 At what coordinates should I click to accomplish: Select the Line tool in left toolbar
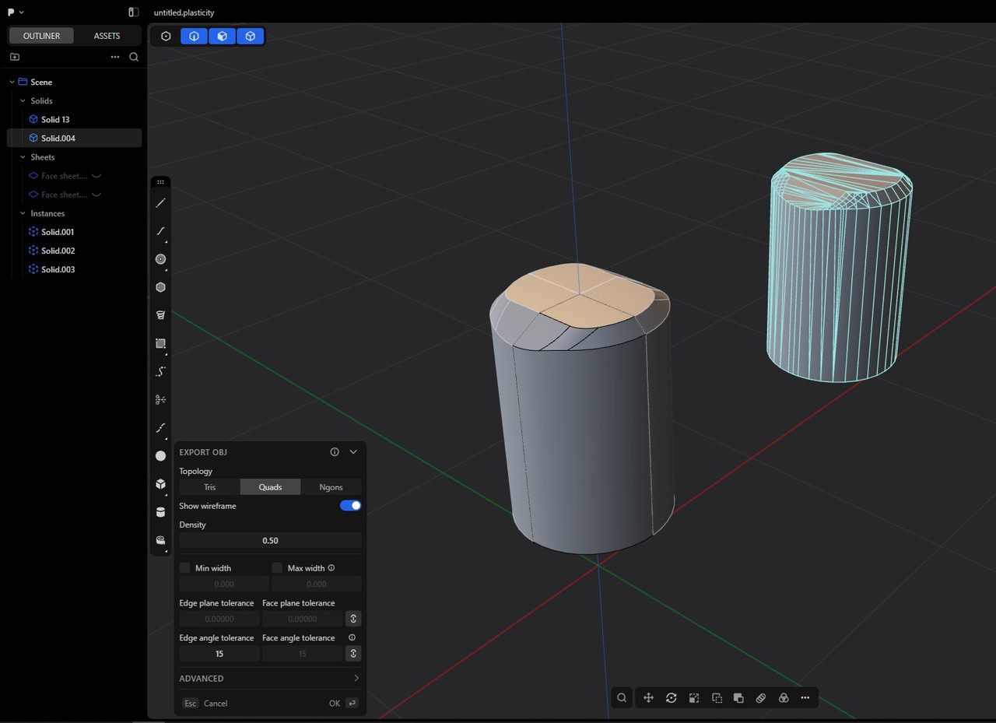(160, 203)
